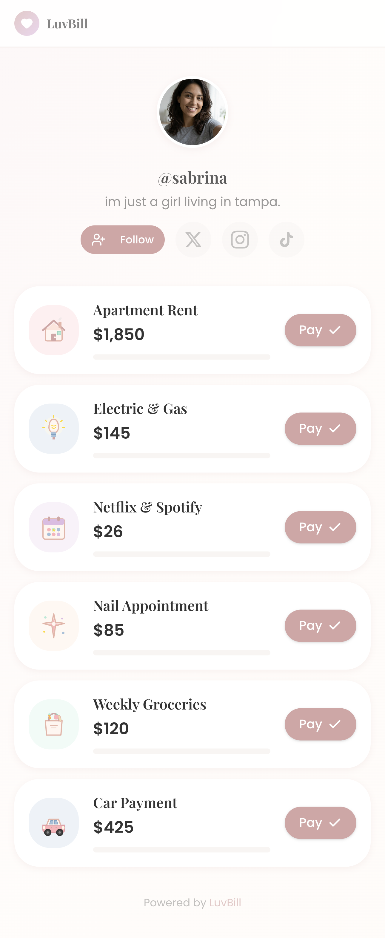The width and height of the screenshot is (385, 938).
Task: Pay the $425 Car Payment
Action: click(320, 823)
